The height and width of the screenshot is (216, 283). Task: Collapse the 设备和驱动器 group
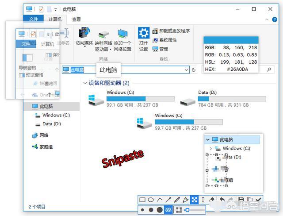tap(85, 83)
